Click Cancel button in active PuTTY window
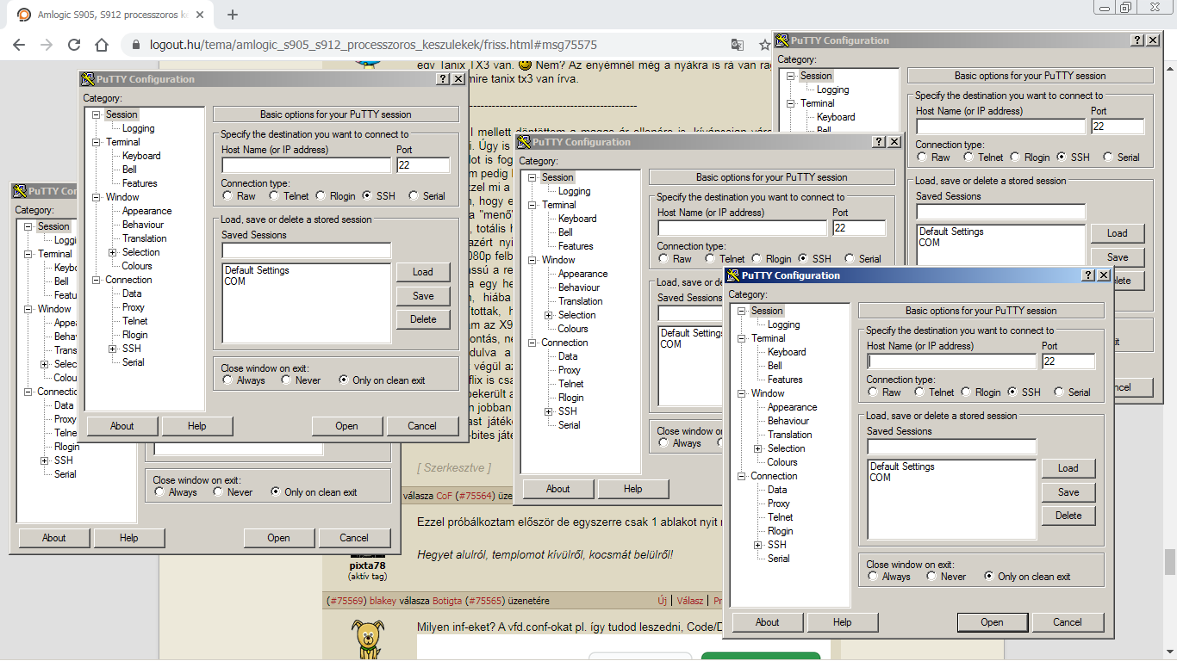The image size is (1177, 661). tap(1067, 622)
